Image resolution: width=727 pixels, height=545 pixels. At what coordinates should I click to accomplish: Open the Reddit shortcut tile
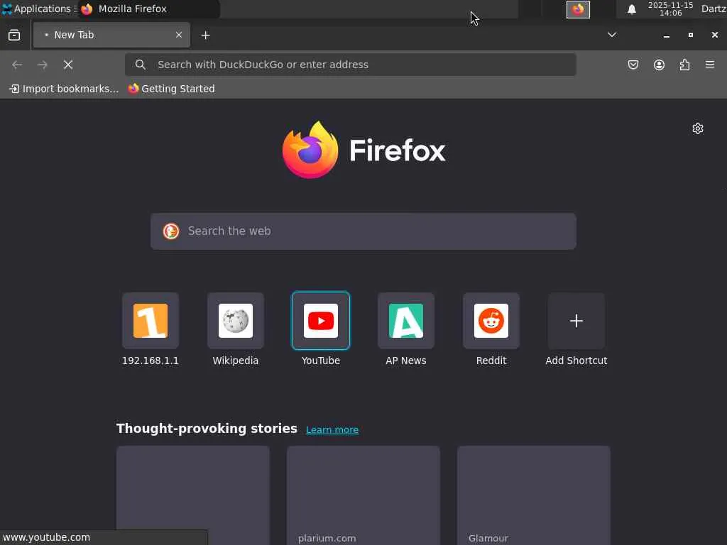pyautogui.click(x=491, y=321)
